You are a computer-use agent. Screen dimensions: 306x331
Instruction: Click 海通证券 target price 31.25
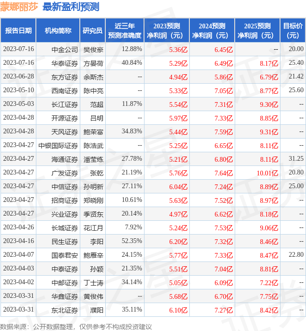[296, 158]
